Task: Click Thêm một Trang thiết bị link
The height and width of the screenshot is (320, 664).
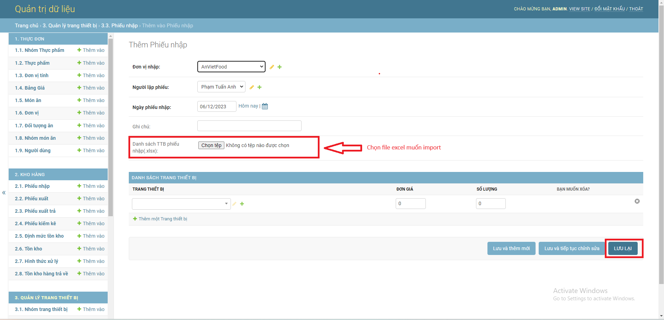Action: coord(163,219)
